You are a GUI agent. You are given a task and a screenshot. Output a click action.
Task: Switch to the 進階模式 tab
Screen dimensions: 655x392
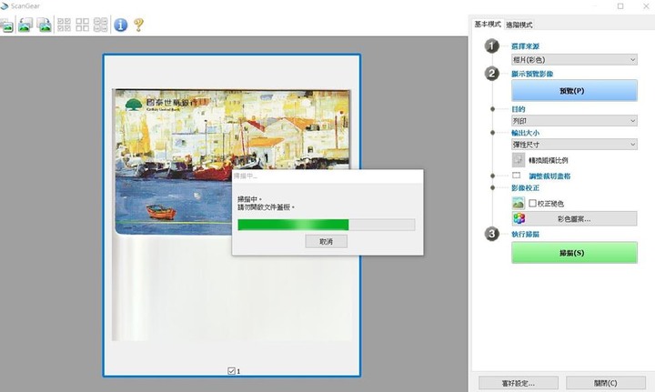519,25
